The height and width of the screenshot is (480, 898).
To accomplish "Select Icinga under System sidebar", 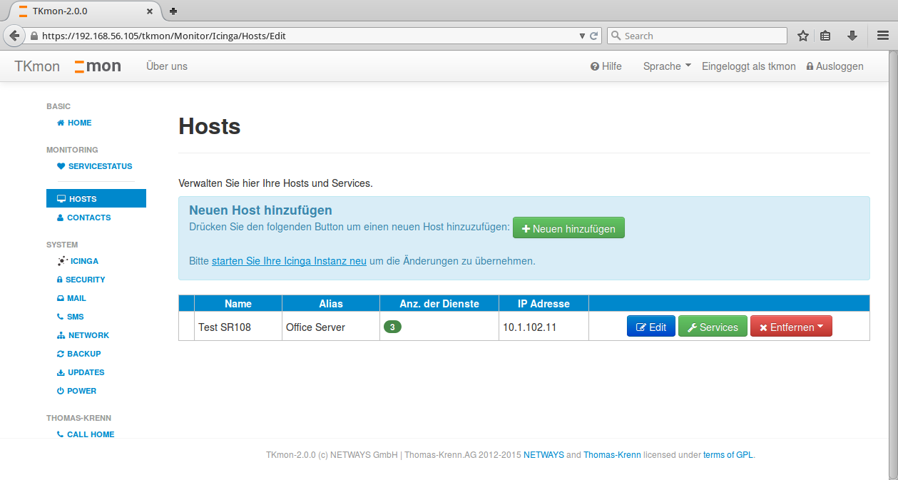I will point(78,261).
